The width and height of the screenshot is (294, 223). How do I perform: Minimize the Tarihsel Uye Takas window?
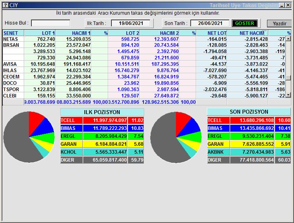point(281,5)
